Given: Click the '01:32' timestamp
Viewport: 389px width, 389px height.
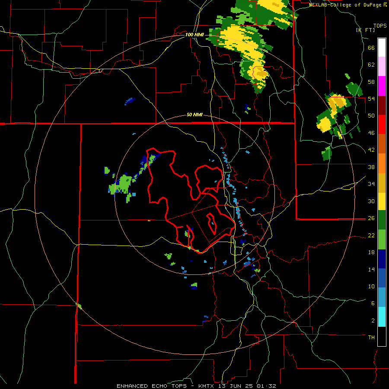Looking at the screenshot, I should tap(266, 386).
